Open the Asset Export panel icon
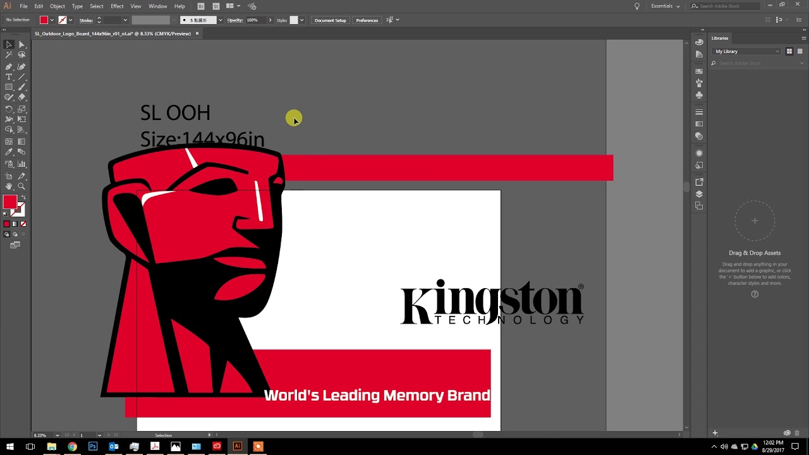This screenshot has width=809, height=455. pyautogui.click(x=699, y=182)
